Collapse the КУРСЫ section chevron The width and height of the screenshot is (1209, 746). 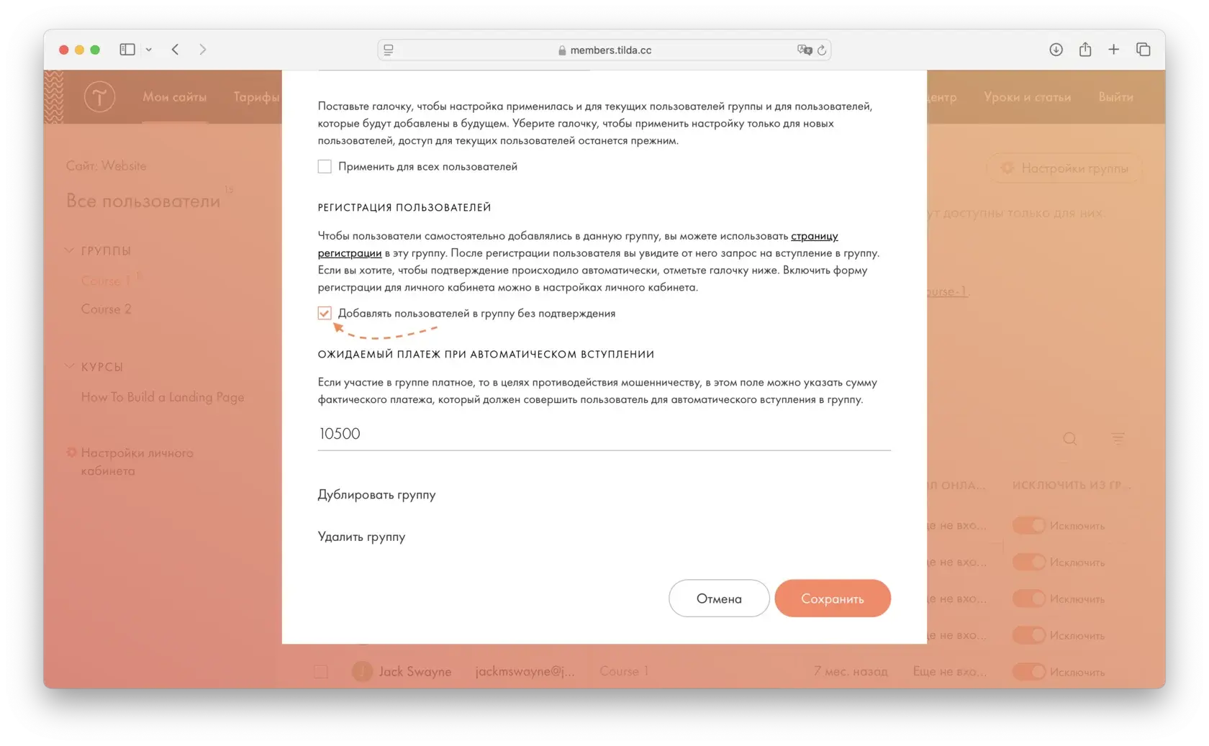click(x=69, y=366)
